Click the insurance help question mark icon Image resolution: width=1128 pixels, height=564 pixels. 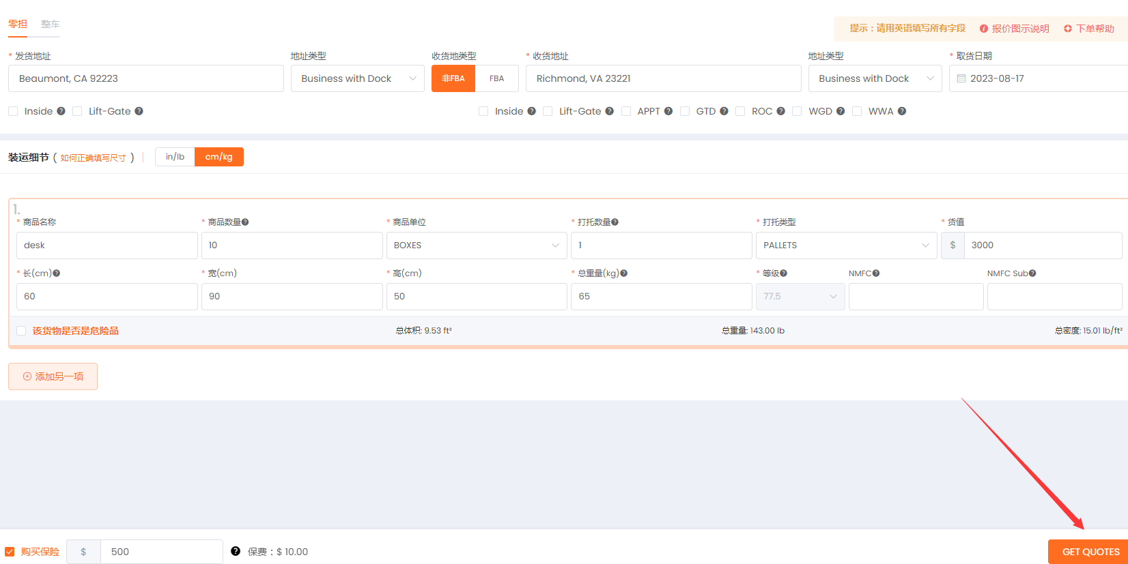coord(236,551)
